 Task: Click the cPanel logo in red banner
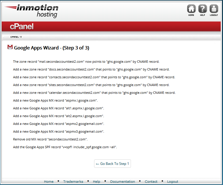pyautogui.click(x=22, y=26)
